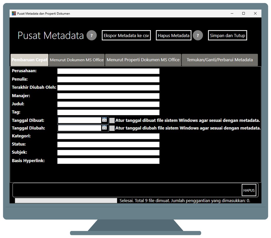
Task: Switch to the Pembaruan Cepat tab
Action: click(29, 60)
